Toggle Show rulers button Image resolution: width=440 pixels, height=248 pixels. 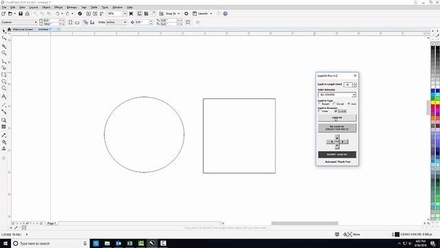pyautogui.click(x=140, y=14)
